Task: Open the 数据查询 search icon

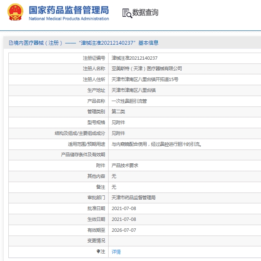Action: coord(127,13)
